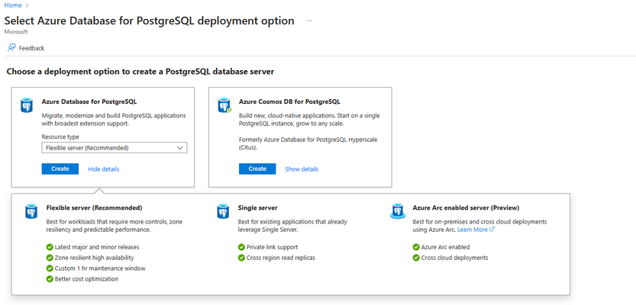636x305 pixels.
Task: Click the Choose a deployment option heading
Action: (140, 72)
